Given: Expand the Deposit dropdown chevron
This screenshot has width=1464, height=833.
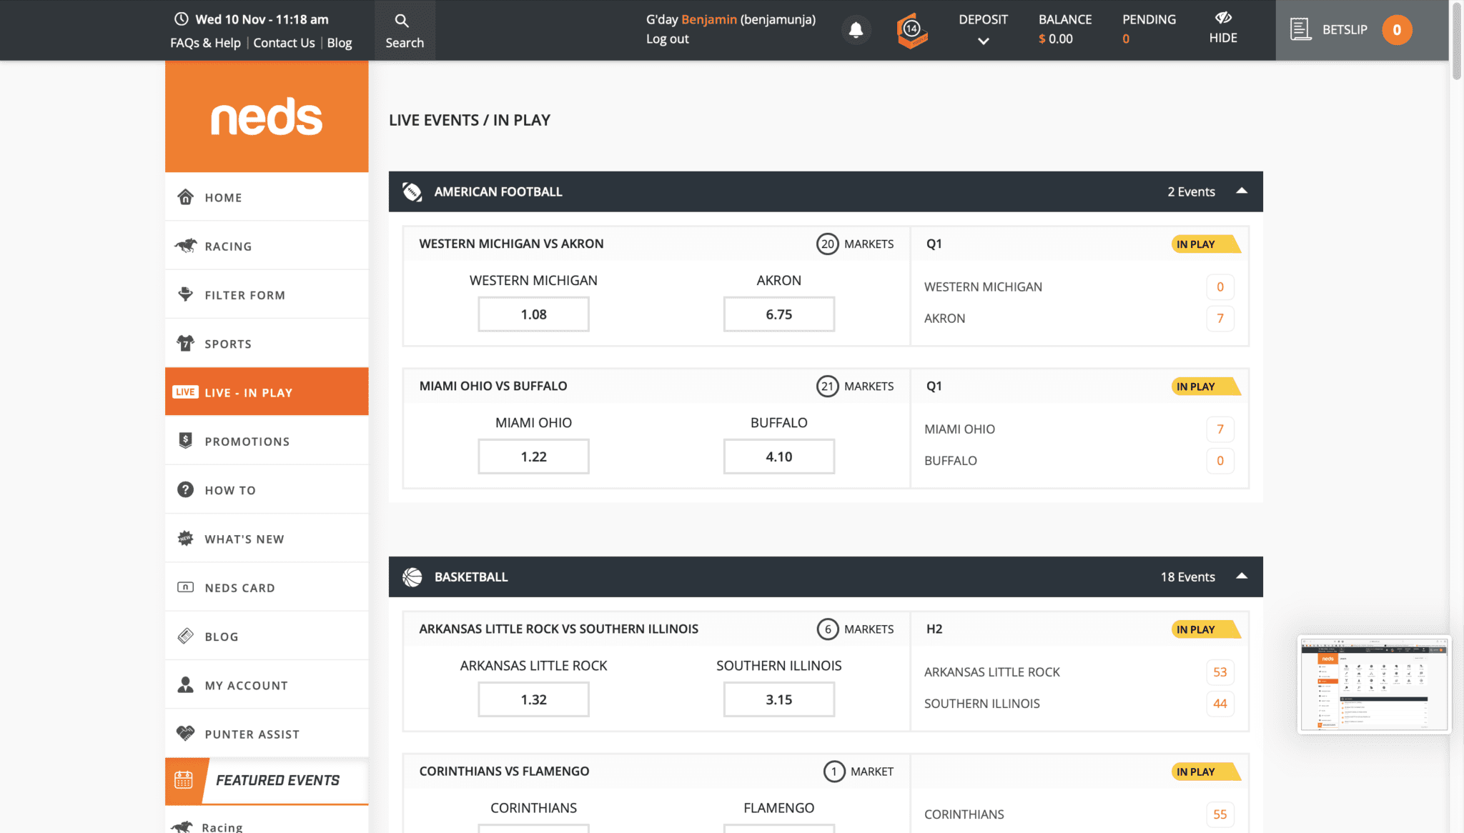Looking at the screenshot, I should coord(983,41).
